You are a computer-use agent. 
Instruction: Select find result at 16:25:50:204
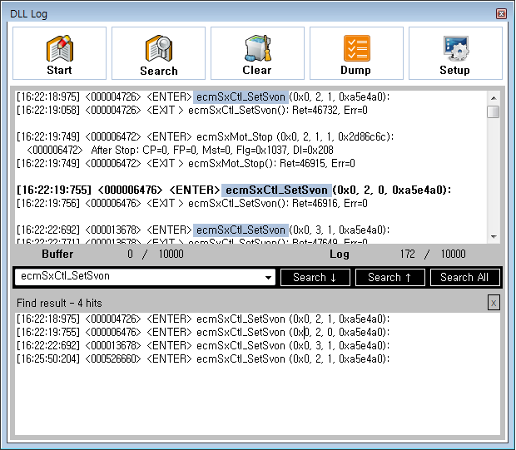click(x=203, y=359)
